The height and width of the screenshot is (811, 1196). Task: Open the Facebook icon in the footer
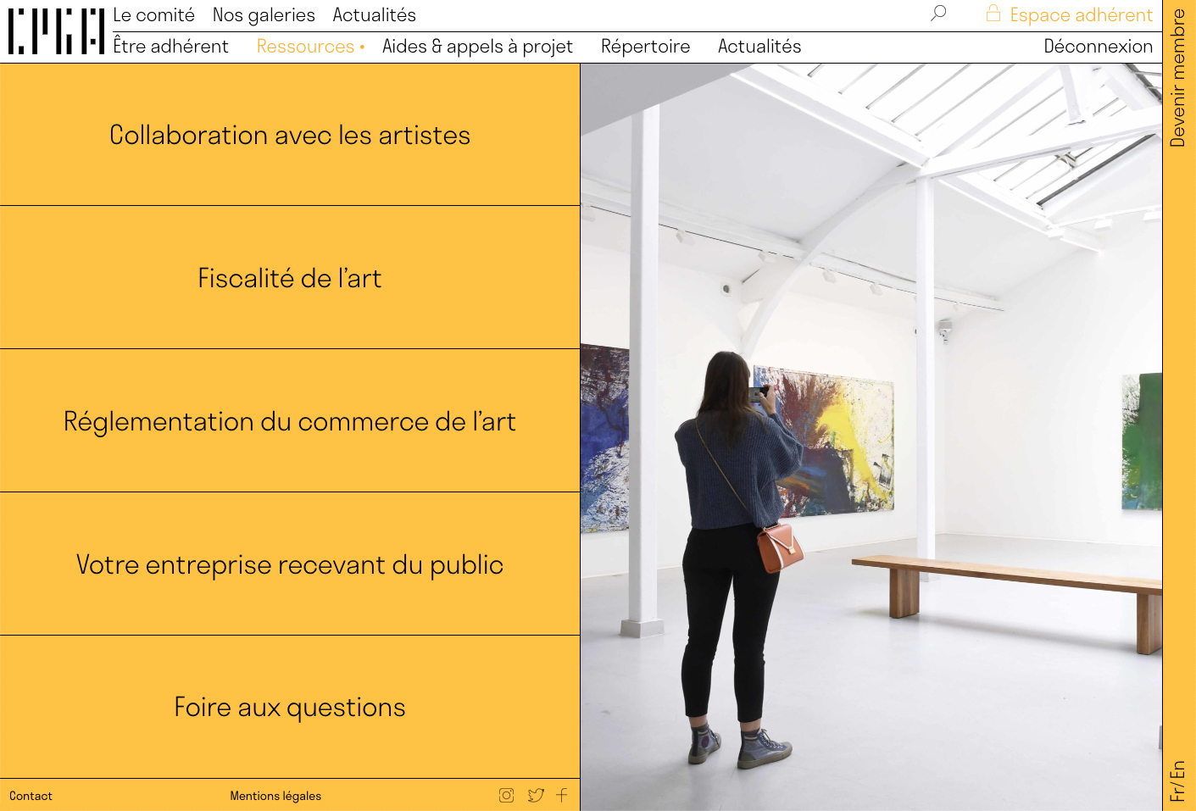562,795
